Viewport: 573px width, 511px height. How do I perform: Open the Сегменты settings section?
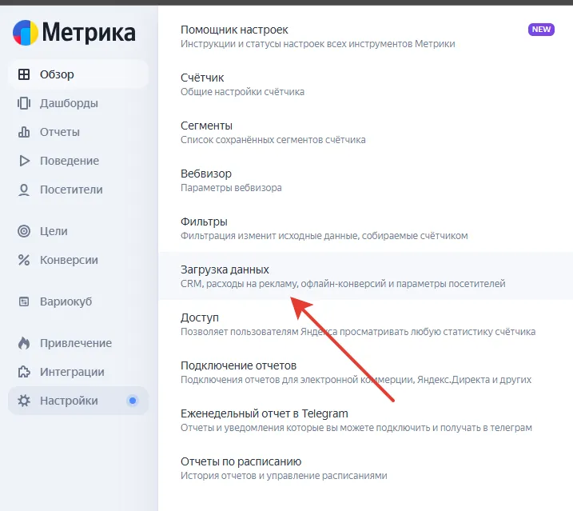coord(206,126)
